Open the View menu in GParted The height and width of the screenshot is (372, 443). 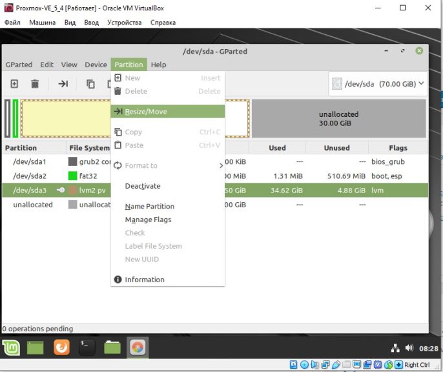tap(69, 65)
